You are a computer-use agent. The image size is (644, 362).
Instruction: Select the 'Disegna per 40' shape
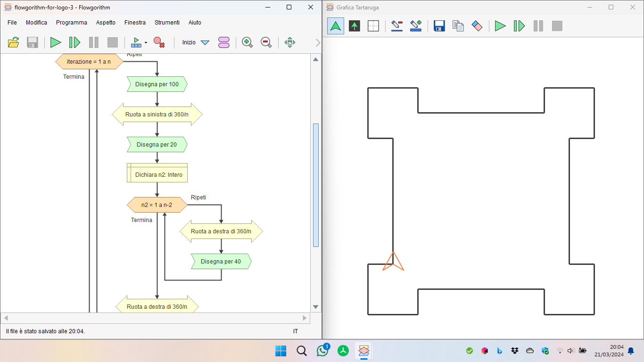[221, 262]
